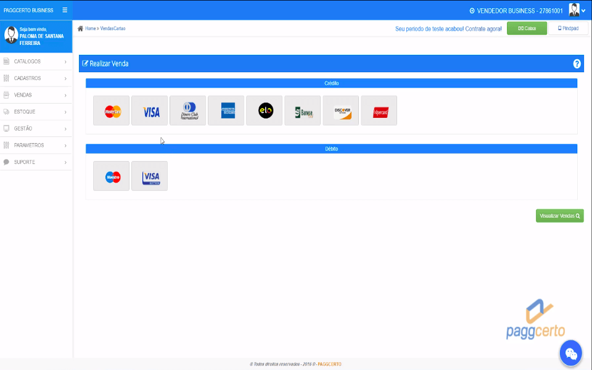Click the 'Contrate agora' trial notice link
Viewport: 592px width, 370px height.
pos(483,29)
